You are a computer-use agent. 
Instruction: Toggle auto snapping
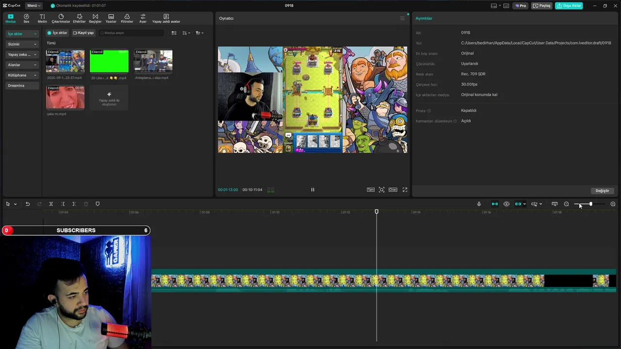point(507,204)
